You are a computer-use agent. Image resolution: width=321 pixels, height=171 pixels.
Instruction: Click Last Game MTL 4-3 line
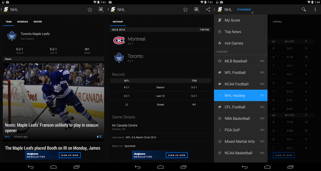[134, 137]
